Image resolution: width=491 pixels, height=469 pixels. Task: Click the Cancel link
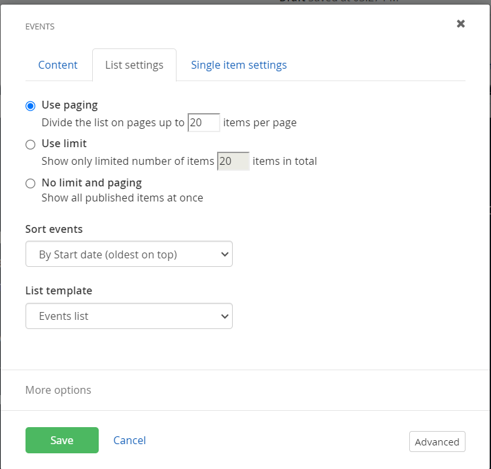click(129, 440)
